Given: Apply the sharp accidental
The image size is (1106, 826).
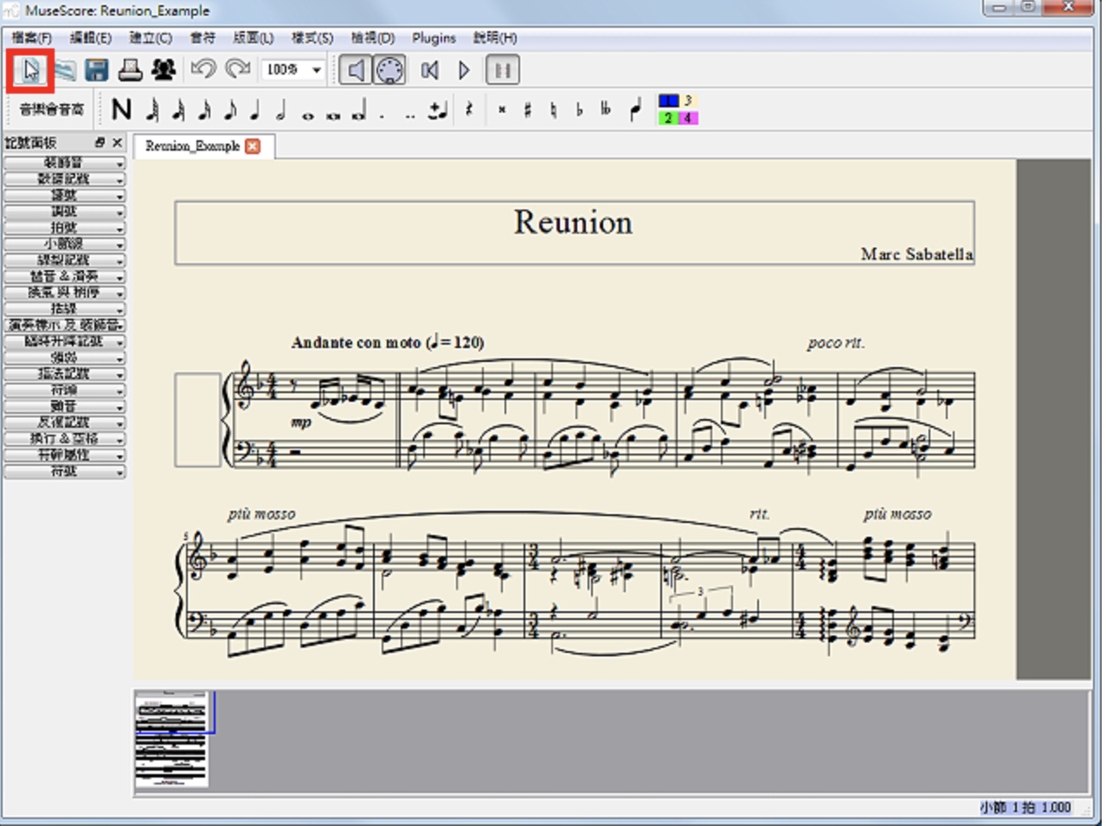Looking at the screenshot, I should click(x=527, y=110).
